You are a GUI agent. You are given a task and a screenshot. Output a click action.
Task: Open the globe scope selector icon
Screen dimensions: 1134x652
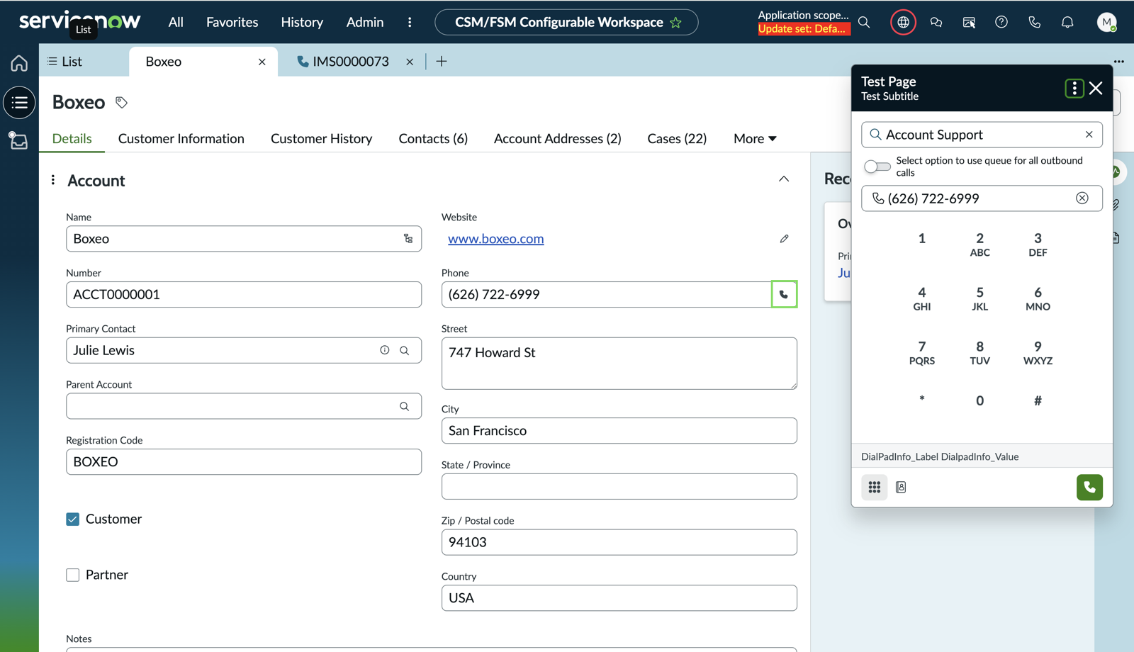903,23
